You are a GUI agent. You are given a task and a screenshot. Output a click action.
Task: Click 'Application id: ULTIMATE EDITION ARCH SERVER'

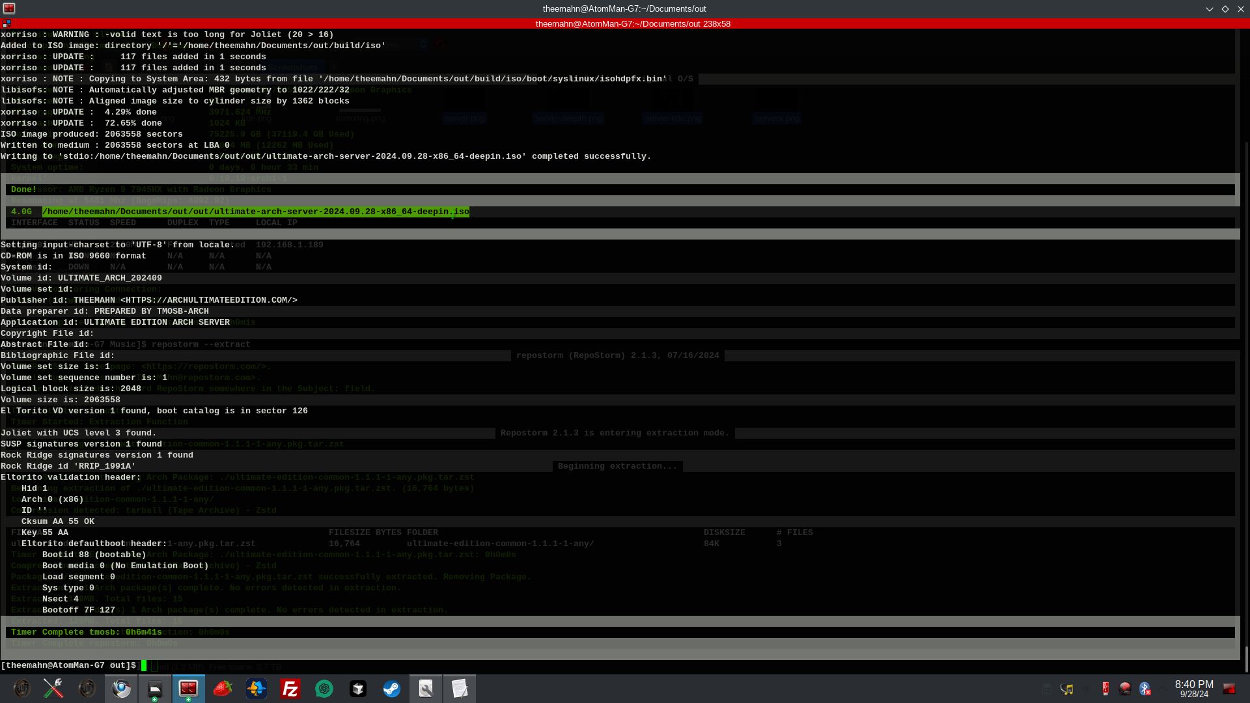click(x=115, y=322)
